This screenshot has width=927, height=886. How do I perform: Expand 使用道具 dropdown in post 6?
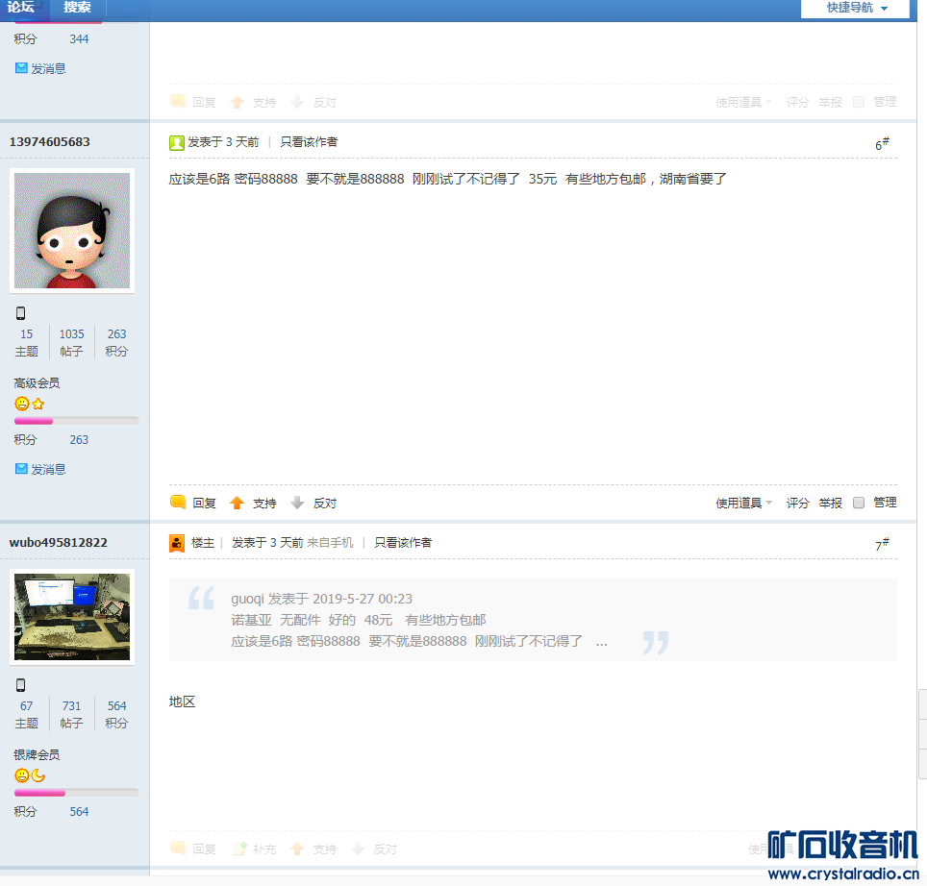(743, 503)
